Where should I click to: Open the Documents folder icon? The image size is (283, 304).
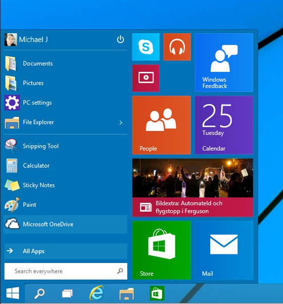point(11,63)
